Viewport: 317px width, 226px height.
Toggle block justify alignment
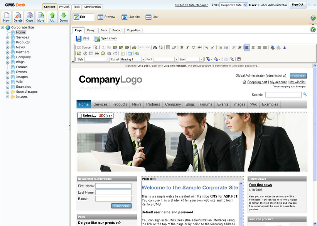pos(265,47)
